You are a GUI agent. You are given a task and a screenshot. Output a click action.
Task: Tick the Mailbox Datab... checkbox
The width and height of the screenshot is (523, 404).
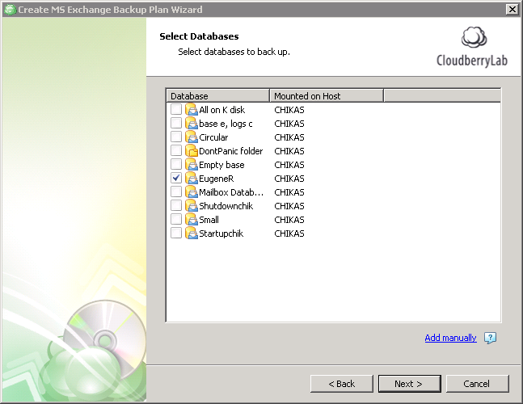pos(175,191)
